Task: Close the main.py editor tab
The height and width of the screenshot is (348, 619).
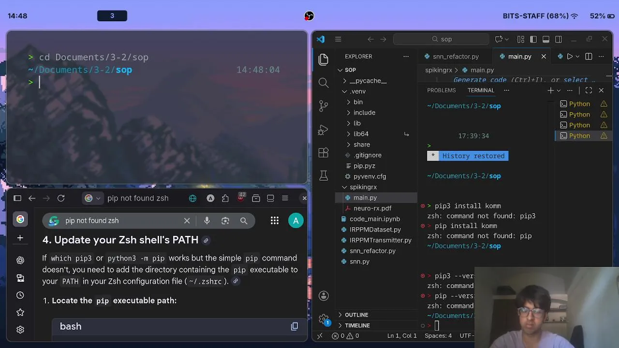Action: coord(544,57)
